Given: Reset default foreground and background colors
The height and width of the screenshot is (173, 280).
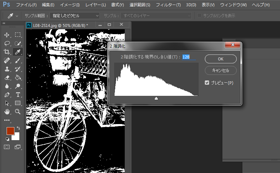Looking at the screenshot, I should pos(7,139).
